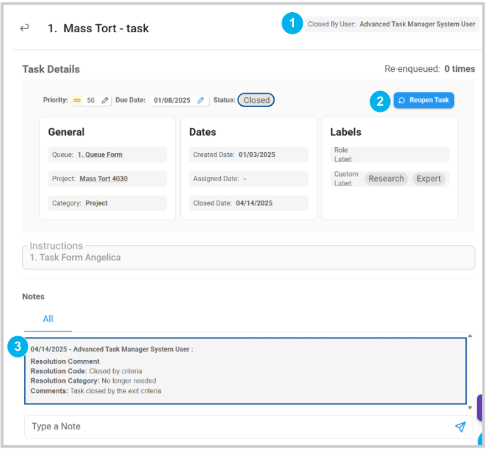This screenshot has height=450, width=488.
Task: Click the Reopen Task button
Action: [x=424, y=100]
